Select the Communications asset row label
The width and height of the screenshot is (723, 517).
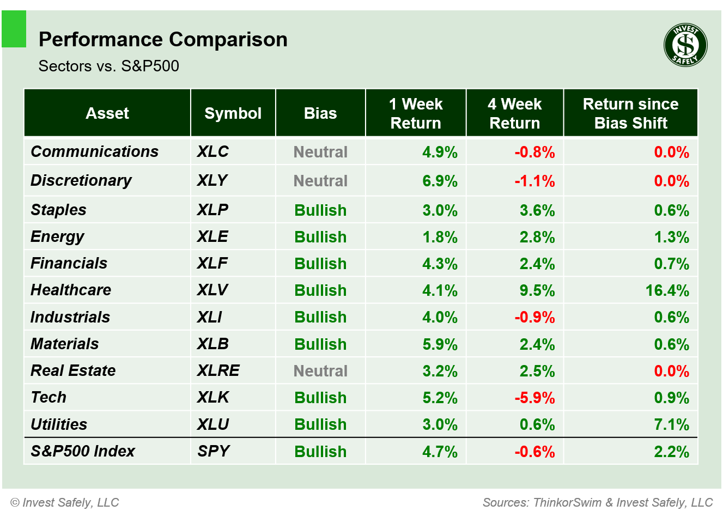(x=94, y=151)
